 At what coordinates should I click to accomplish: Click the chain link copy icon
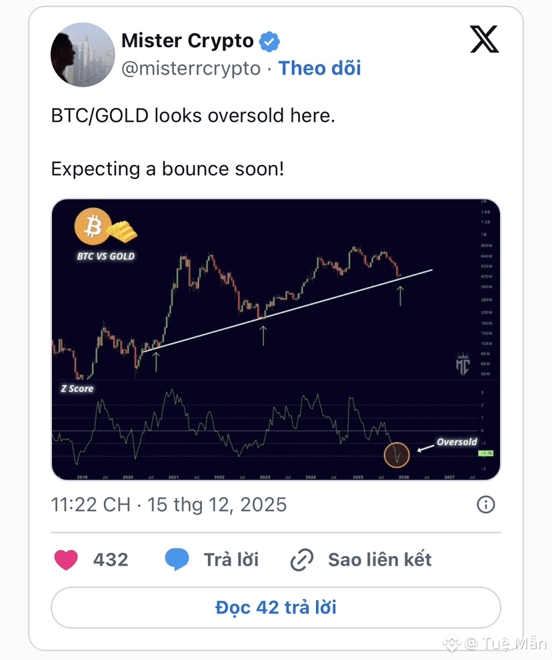(x=302, y=560)
